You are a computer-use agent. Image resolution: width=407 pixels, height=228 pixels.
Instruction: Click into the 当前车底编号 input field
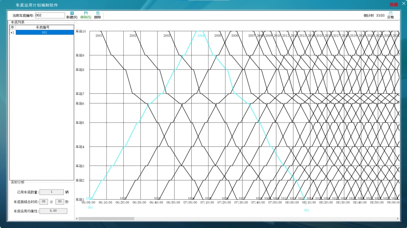(50, 15)
